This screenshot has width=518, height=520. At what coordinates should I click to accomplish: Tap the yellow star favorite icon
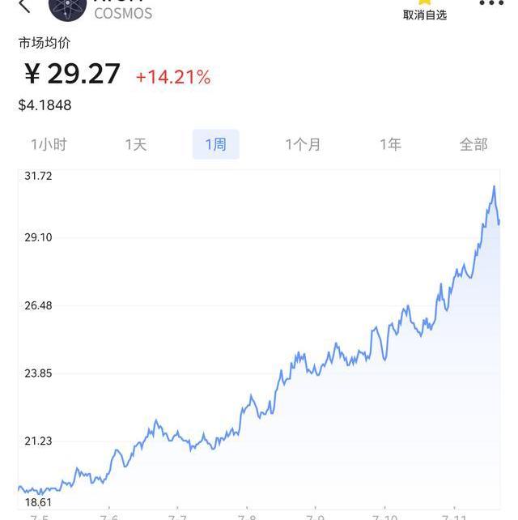tap(425, 2)
